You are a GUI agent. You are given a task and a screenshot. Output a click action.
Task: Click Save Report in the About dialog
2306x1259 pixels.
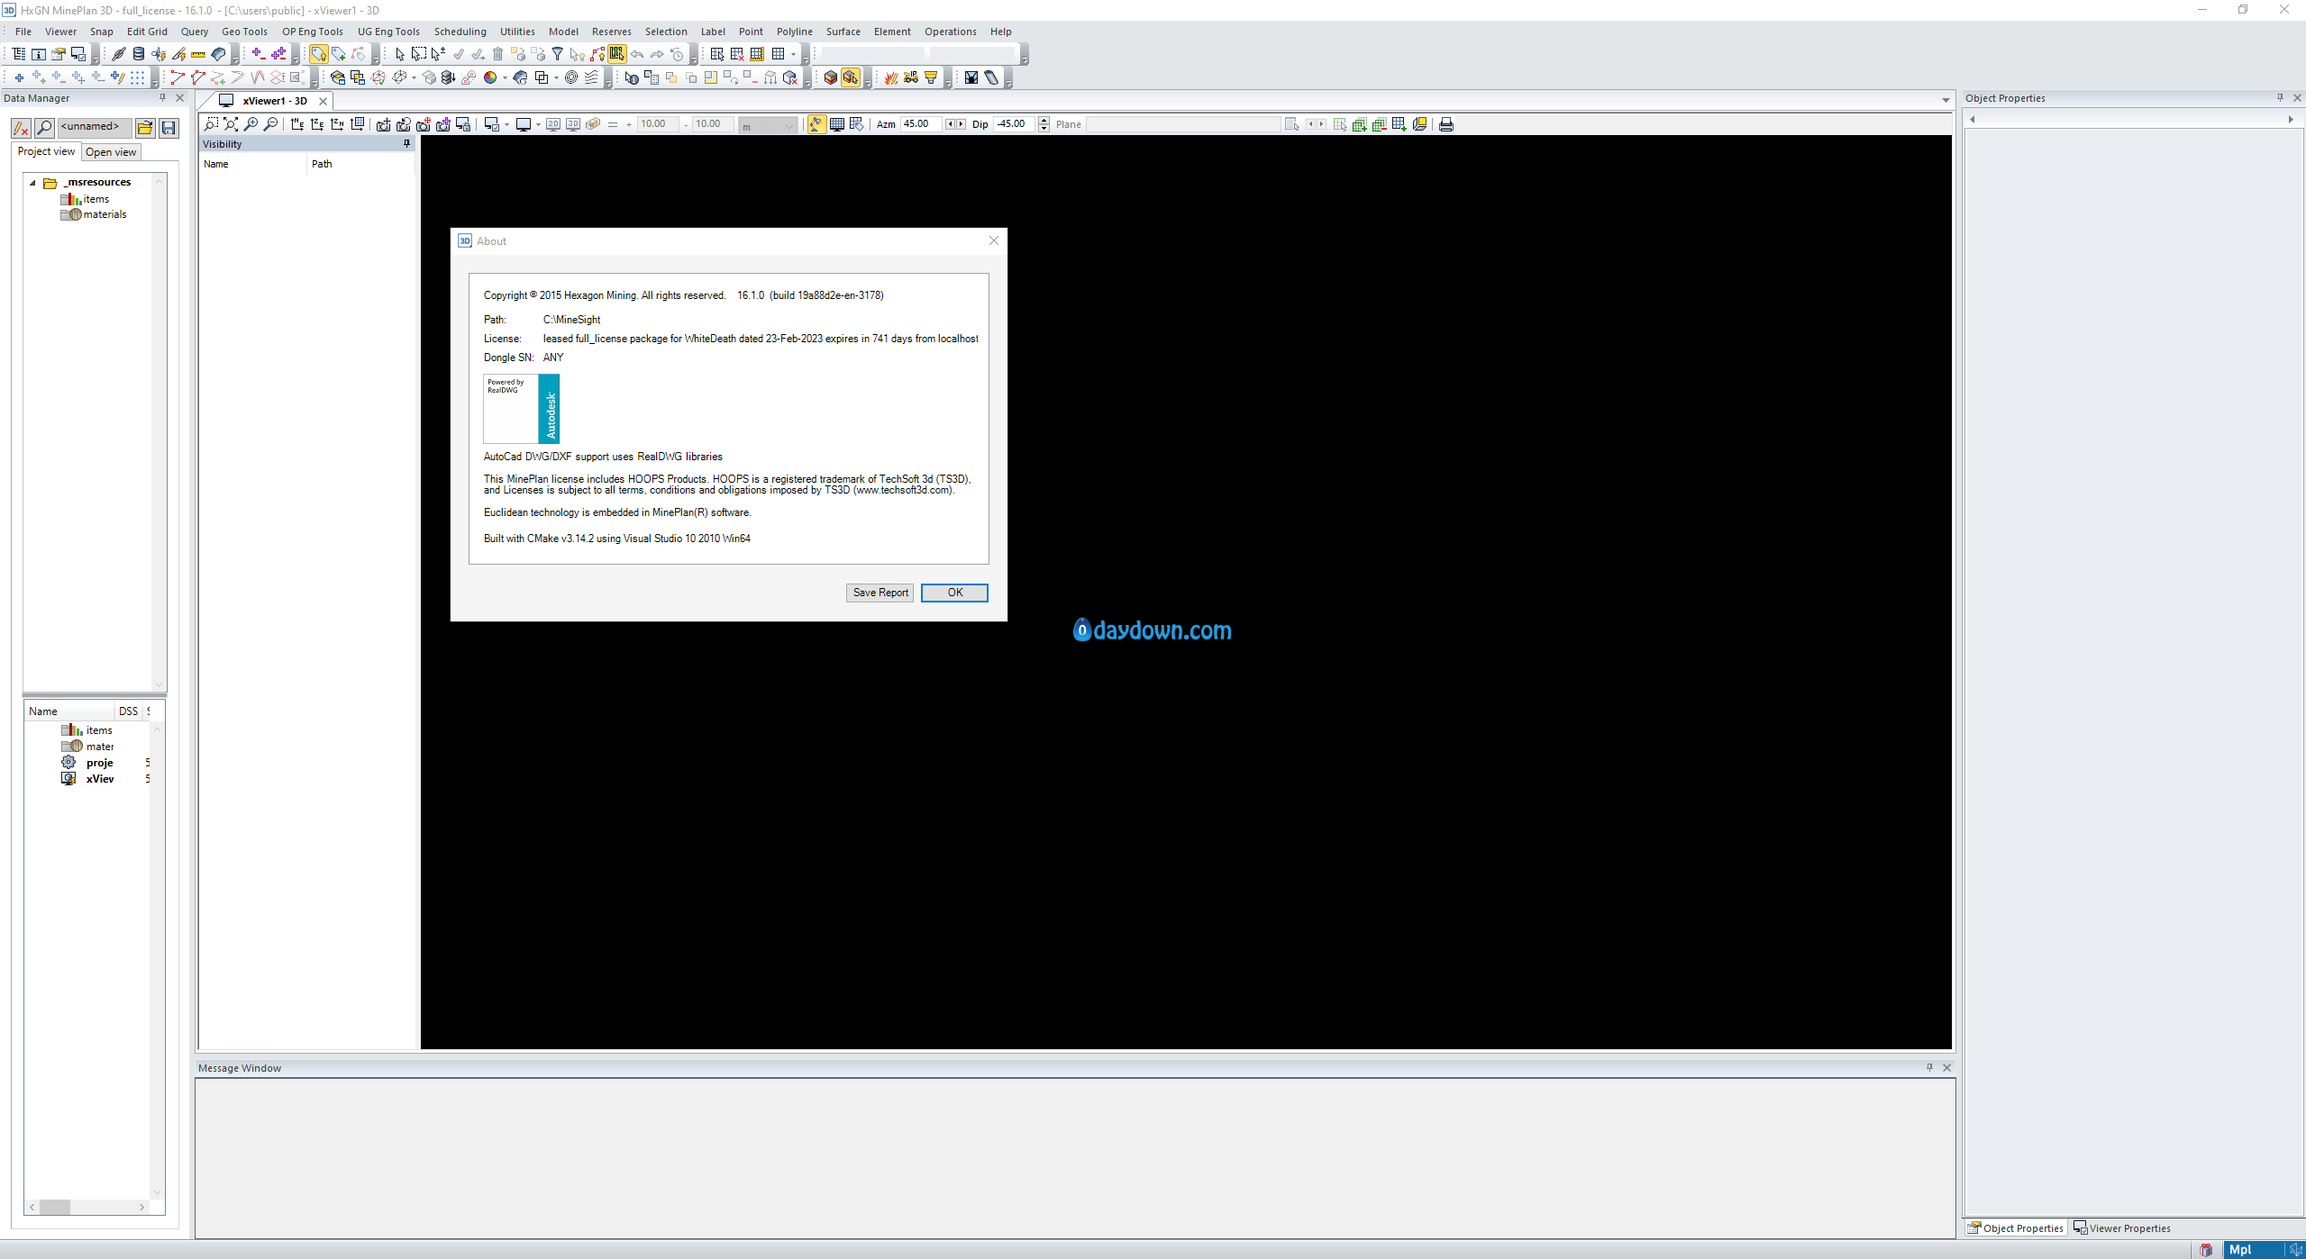click(880, 593)
